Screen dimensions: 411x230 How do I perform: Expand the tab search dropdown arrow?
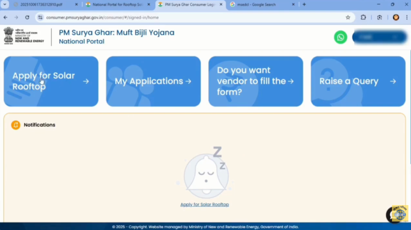[x=5, y=4]
